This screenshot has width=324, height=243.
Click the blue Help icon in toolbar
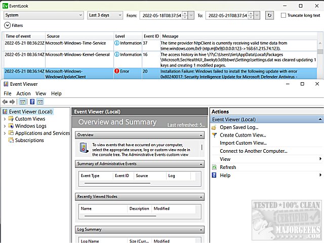point(32,102)
